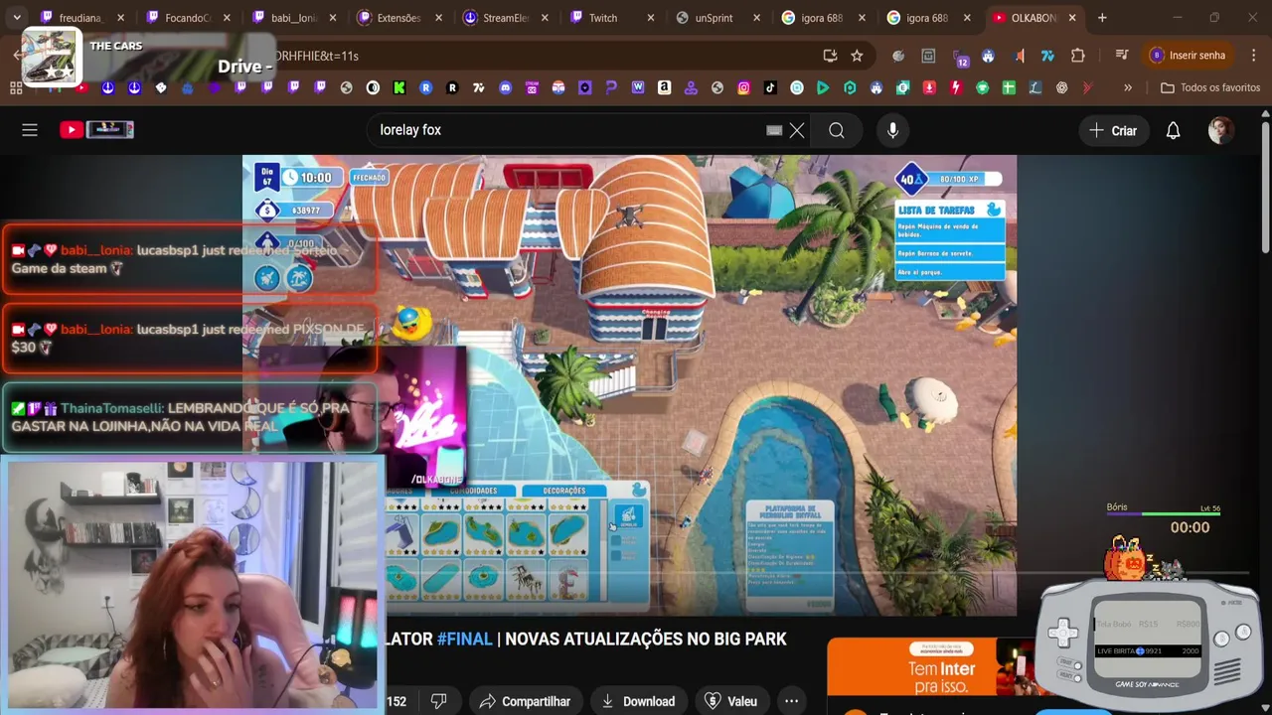This screenshot has height=715, width=1272.
Task: Click the Inserir senha profile button
Action: (x=1187, y=56)
